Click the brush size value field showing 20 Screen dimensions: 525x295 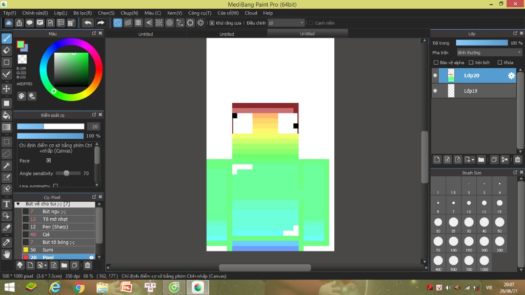(x=93, y=127)
